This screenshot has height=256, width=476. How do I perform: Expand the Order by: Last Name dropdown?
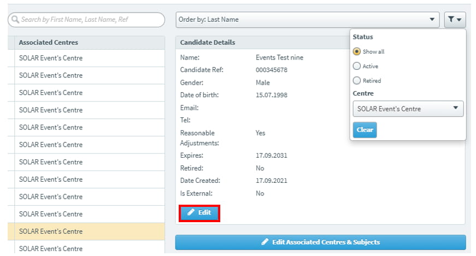coord(308,20)
